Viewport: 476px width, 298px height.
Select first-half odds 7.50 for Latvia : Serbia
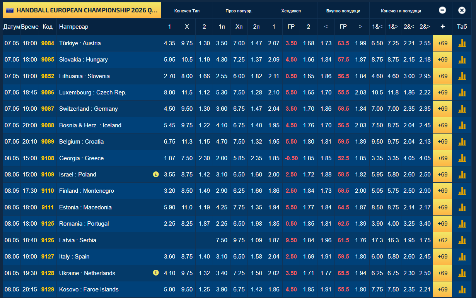point(222,240)
